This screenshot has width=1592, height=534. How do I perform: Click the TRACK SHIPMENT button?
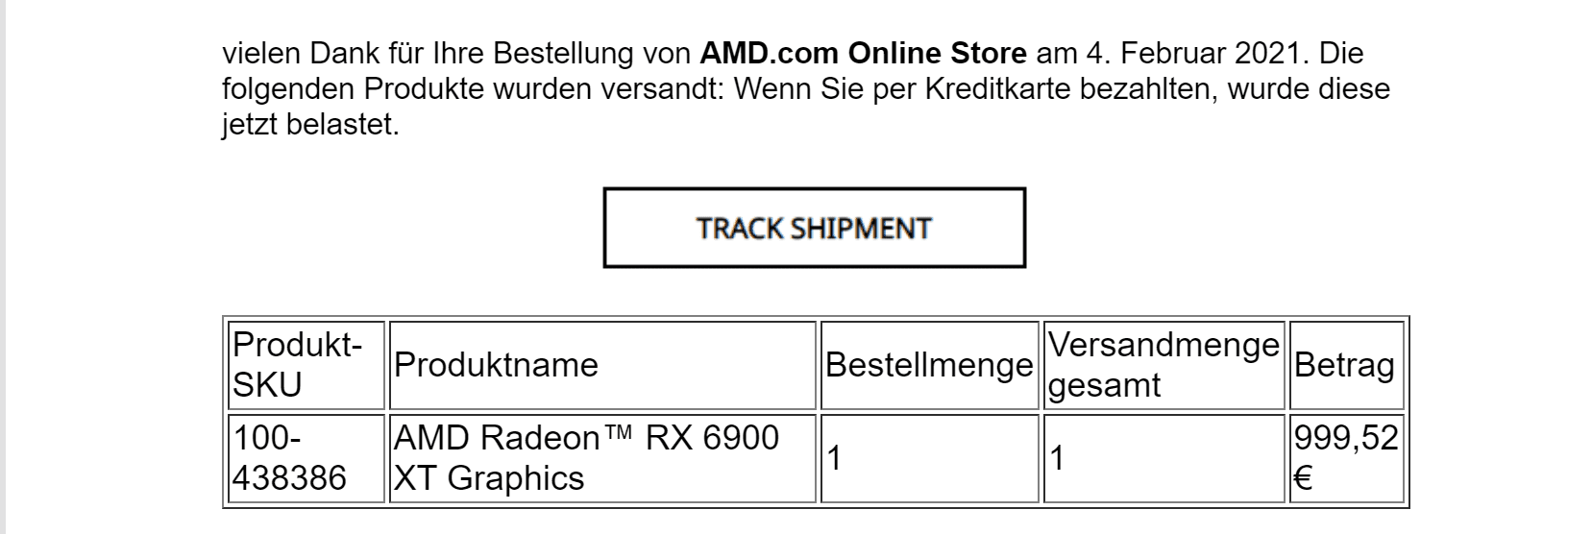click(814, 228)
